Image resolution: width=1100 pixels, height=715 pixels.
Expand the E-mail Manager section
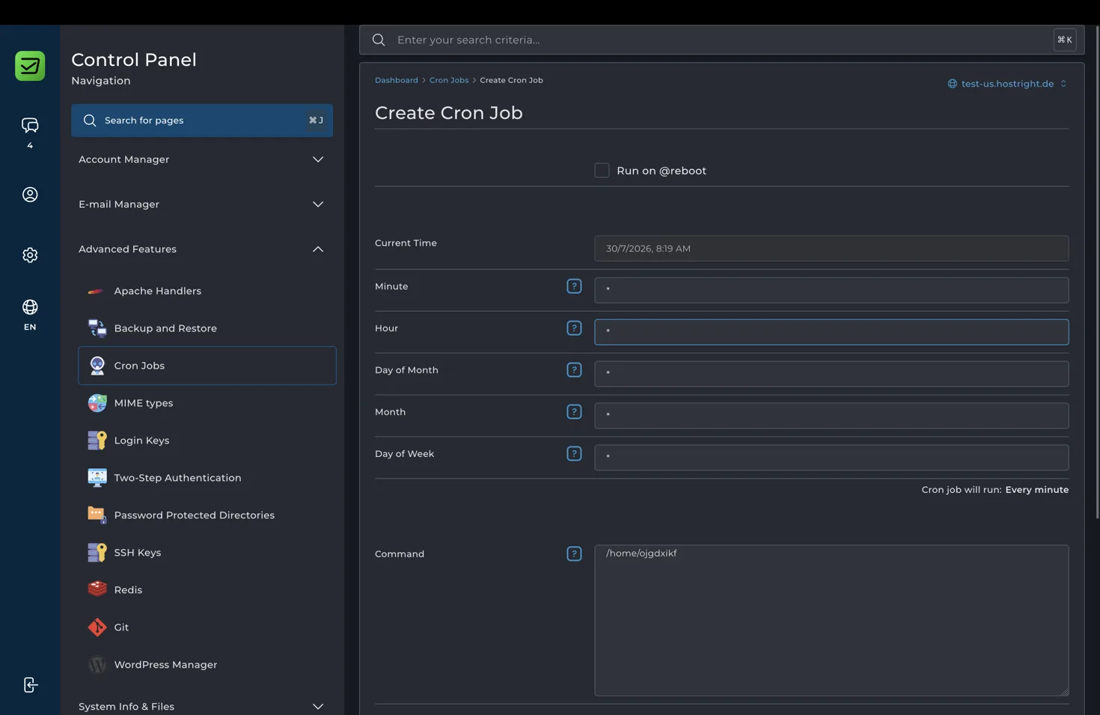click(x=201, y=204)
